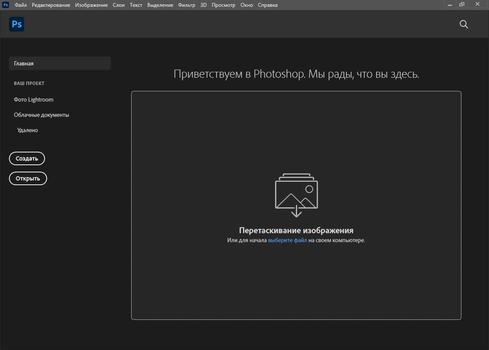Open the 3D menu
This screenshot has width=489, height=350.
point(203,5)
